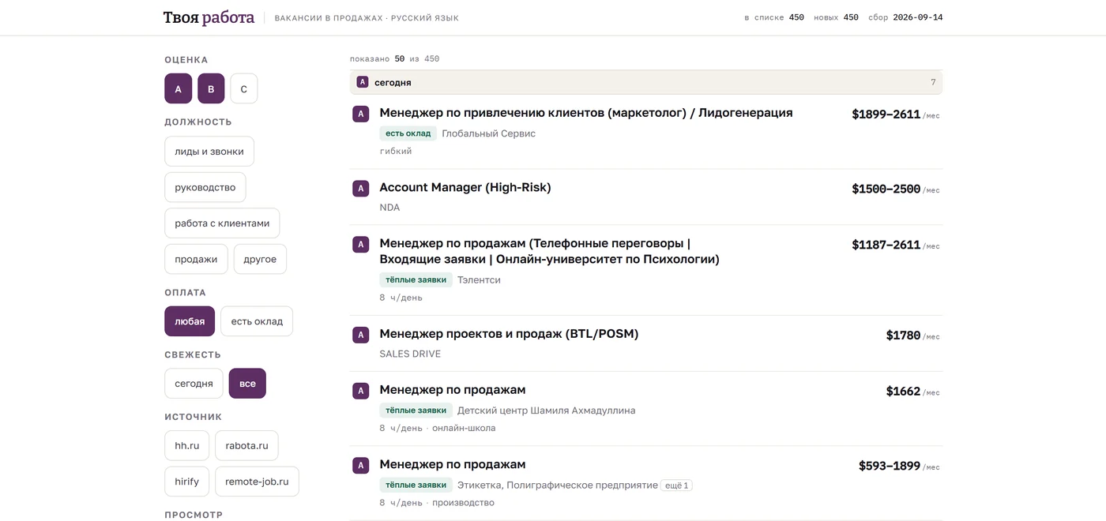
Task: Click the 'ВАКАНСИИ В ПРОДАЖАХ · РУССКИЙ ЯЗЫК' subtitle
Action: tap(367, 18)
